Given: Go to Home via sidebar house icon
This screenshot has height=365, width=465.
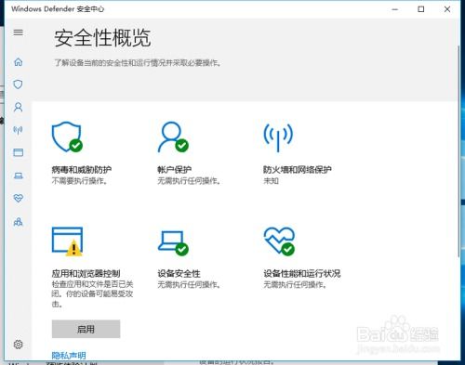Looking at the screenshot, I should pos(19,62).
